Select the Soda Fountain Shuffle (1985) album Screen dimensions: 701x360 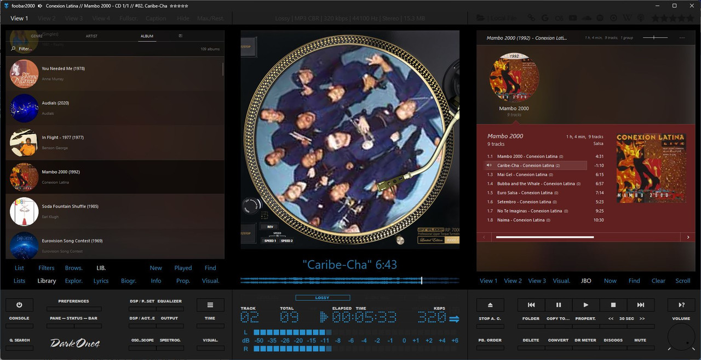pyautogui.click(x=115, y=211)
